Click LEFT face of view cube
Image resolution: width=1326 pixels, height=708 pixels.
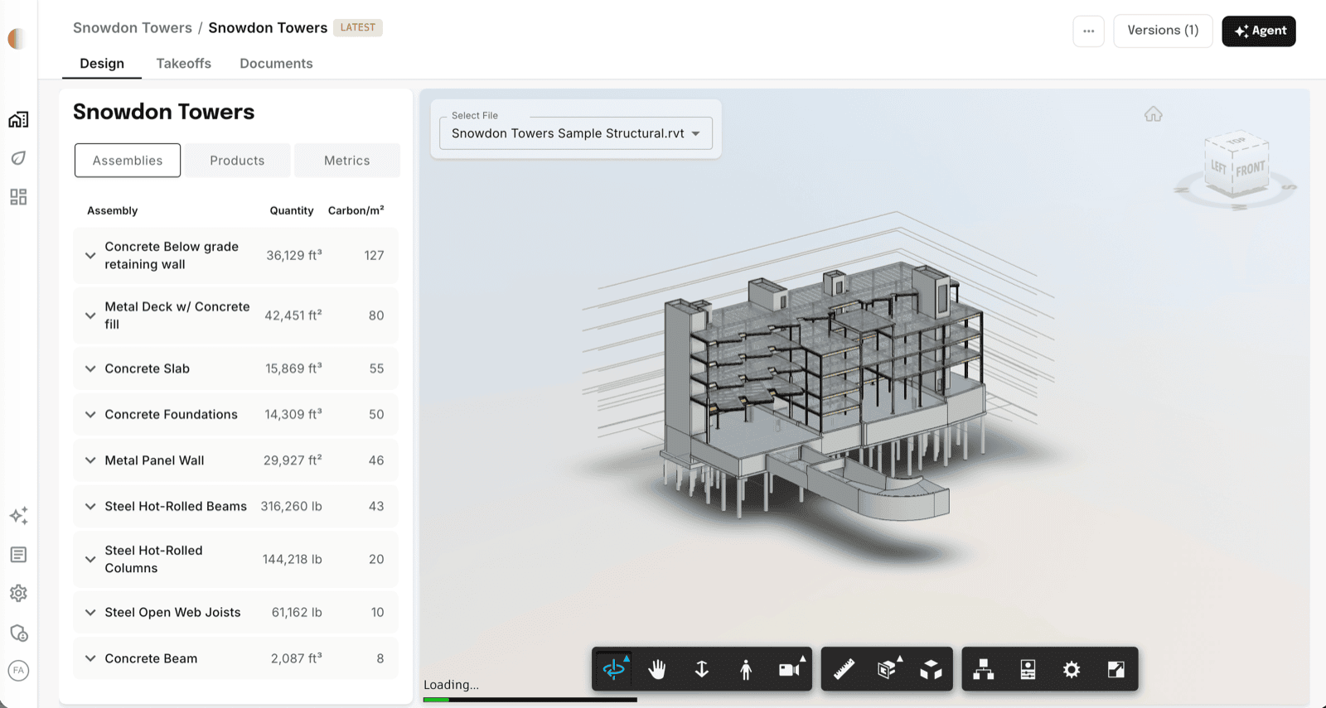point(1218,166)
